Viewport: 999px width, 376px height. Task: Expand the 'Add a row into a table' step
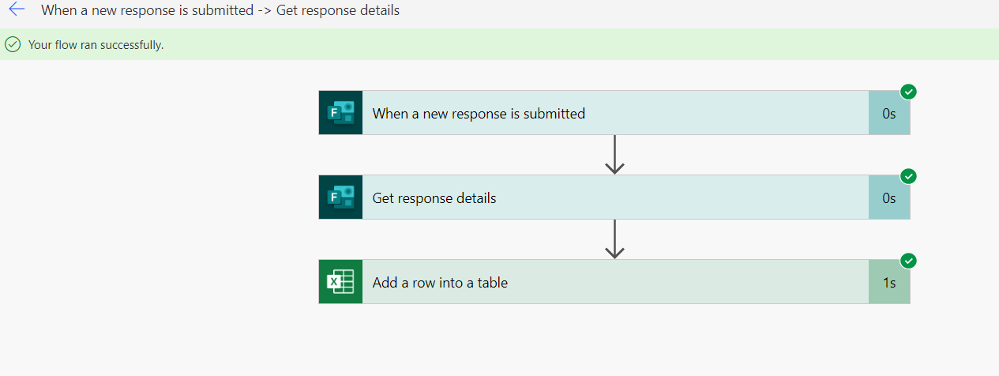point(614,282)
